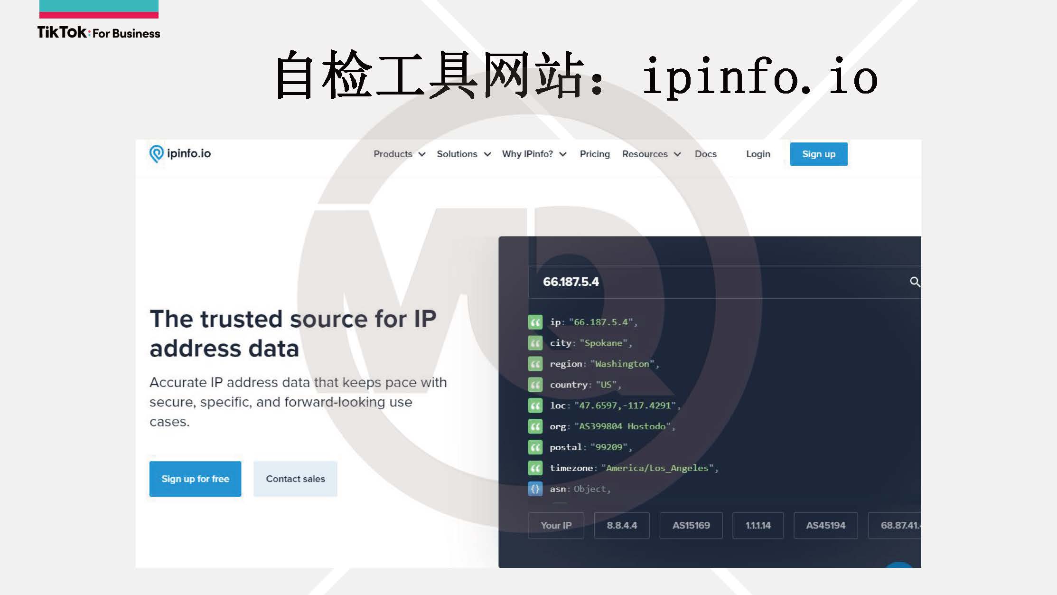Click the quote icon beside postal row
Screen dimensions: 1057x595
(x=535, y=447)
